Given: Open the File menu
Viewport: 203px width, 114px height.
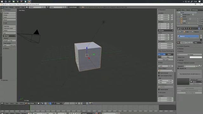Looking at the screenshot, I should coord(6,7).
